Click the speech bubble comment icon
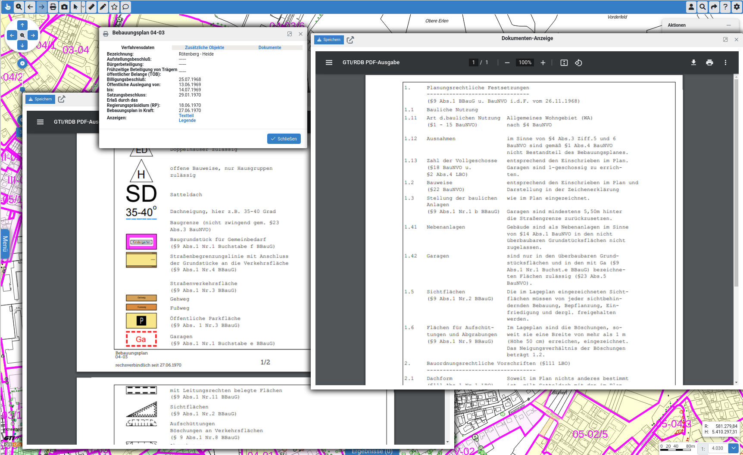Image resolution: width=743 pixels, height=455 pixels. point(125,7)
